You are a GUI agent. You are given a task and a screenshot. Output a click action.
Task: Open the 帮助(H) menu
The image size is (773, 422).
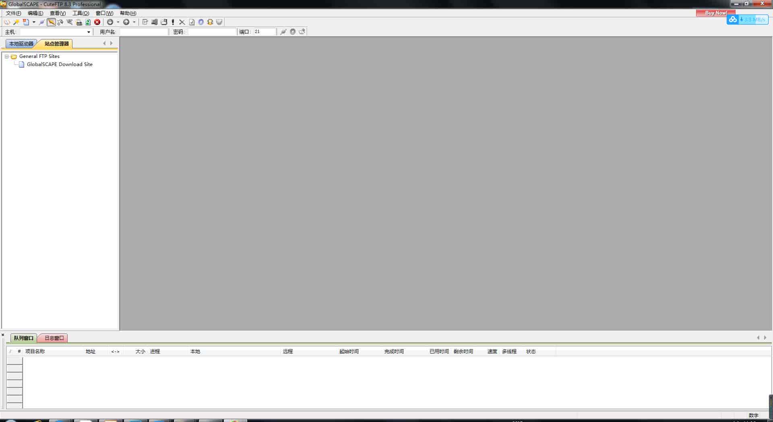tap(127, 13)
